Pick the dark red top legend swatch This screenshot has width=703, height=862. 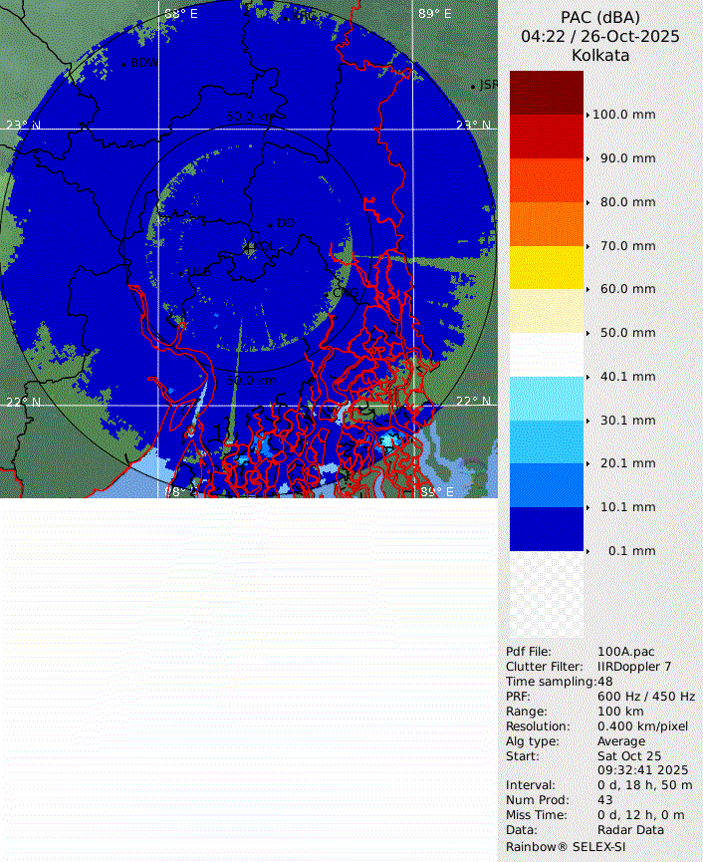tap(546, 93)
